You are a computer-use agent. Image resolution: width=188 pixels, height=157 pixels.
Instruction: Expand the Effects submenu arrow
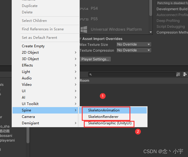pos(76,65)
